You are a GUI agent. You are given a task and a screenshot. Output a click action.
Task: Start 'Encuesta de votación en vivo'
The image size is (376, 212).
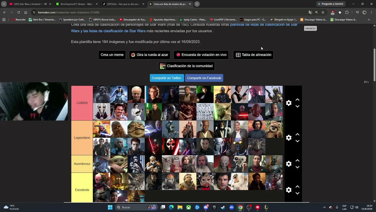[201, 55]
